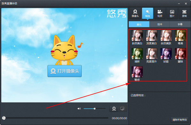Viewport: 191px width, 125px height.
Task: Apply the 暧昧 effect thumbnail
Action: [x=180, y=54]
